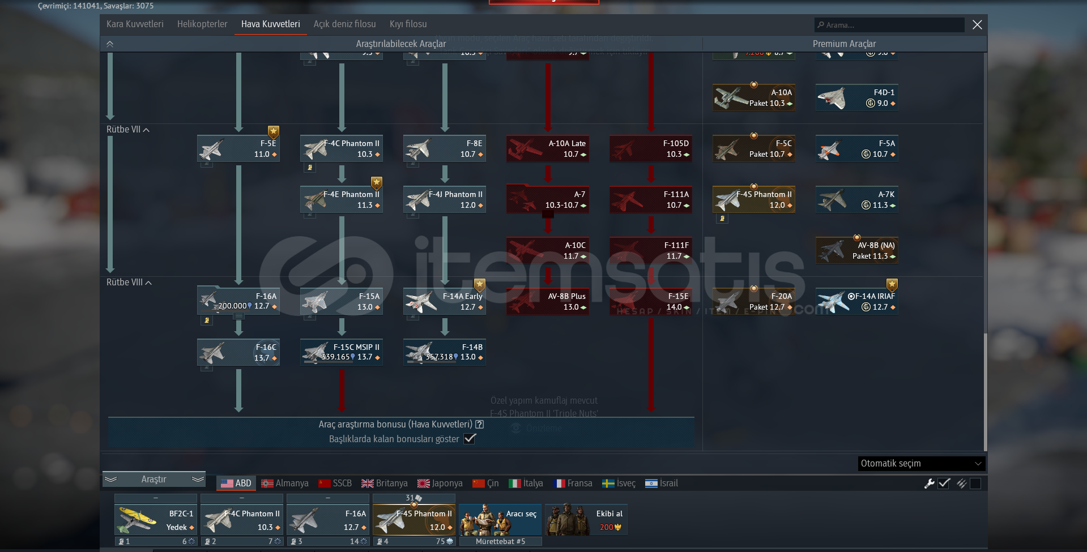Select premium F-4S Phantom II card
Viewport: 1087px width, 552px height.
click(x=754, y=199)
